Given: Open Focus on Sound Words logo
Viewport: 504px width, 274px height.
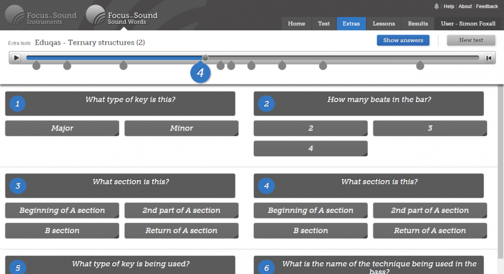Looking at the screenshot, I should pyautogui.click(x=122, y=15).
